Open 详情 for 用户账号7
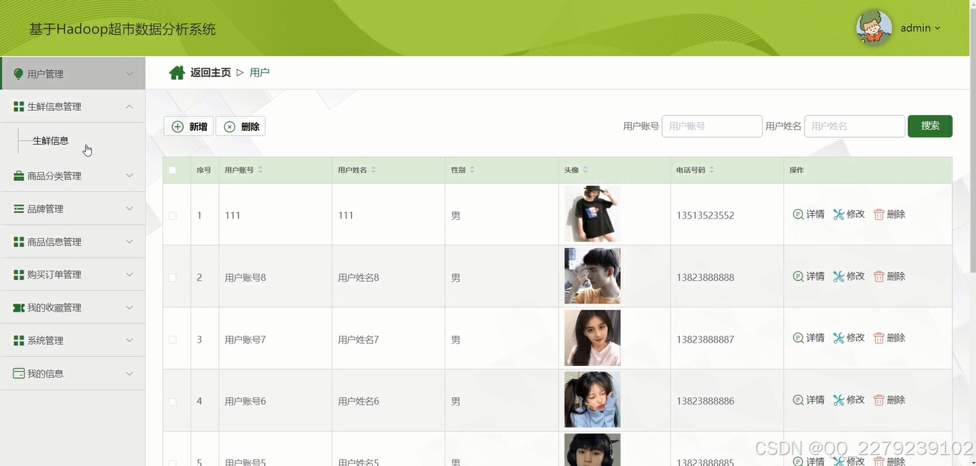 pyautogui.click(x=809, y=338)
